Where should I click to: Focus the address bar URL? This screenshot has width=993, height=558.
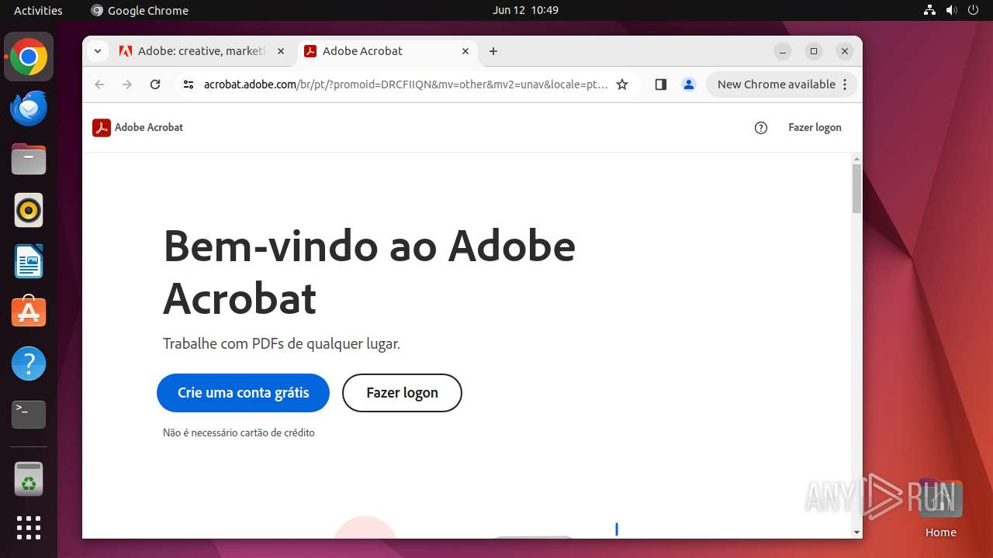tap(406, 84)
